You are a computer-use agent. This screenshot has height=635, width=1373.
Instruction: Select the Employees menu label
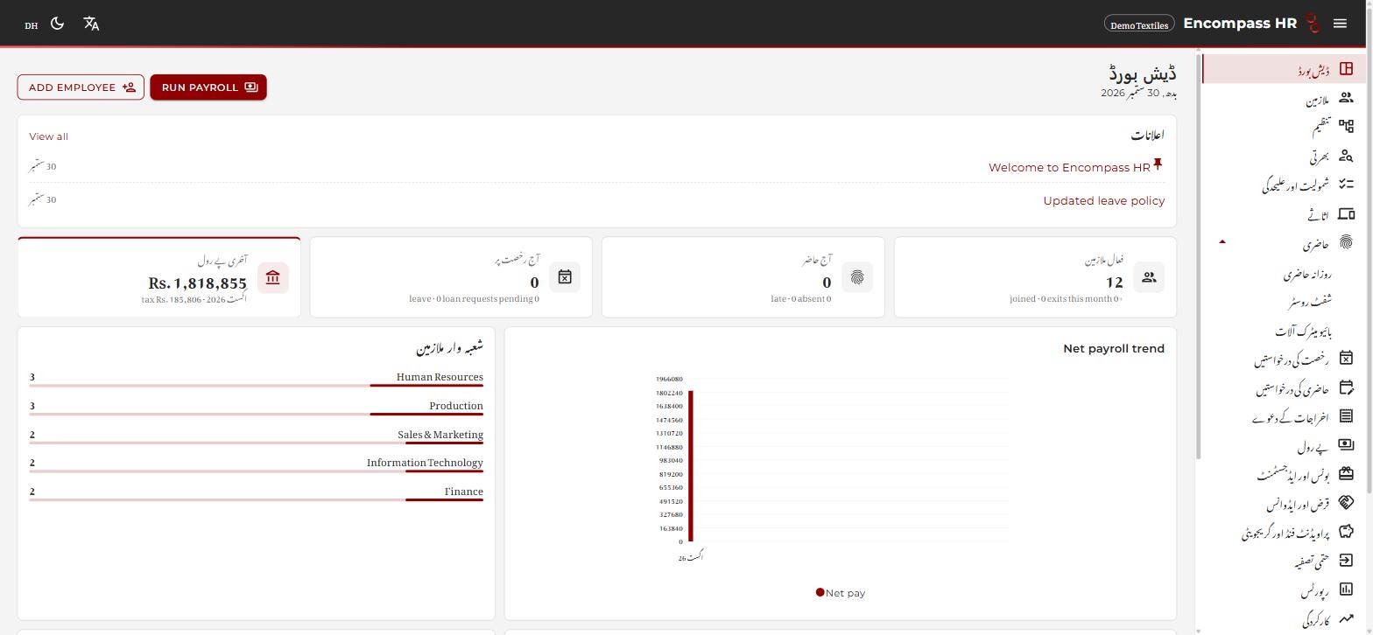point(1318,101)
